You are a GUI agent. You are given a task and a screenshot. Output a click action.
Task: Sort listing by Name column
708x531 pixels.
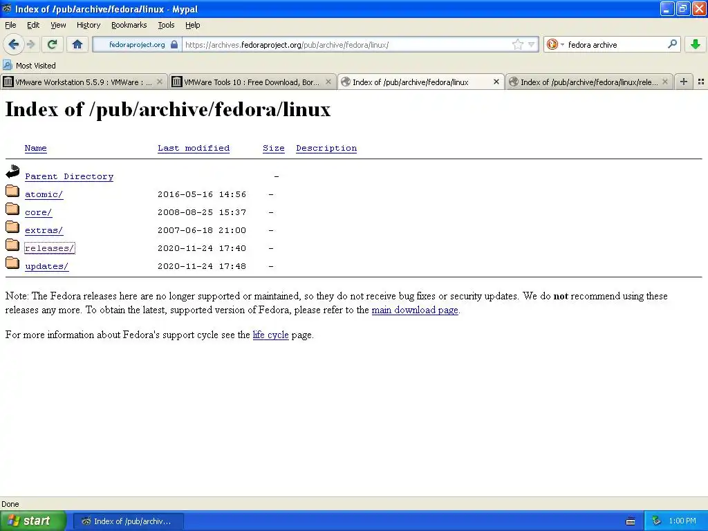click(36, 148)
